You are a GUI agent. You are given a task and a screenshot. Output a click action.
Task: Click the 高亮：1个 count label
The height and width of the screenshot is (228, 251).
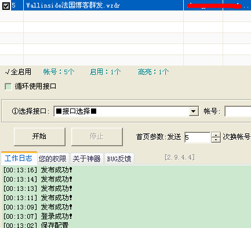(x=154, y=72)
